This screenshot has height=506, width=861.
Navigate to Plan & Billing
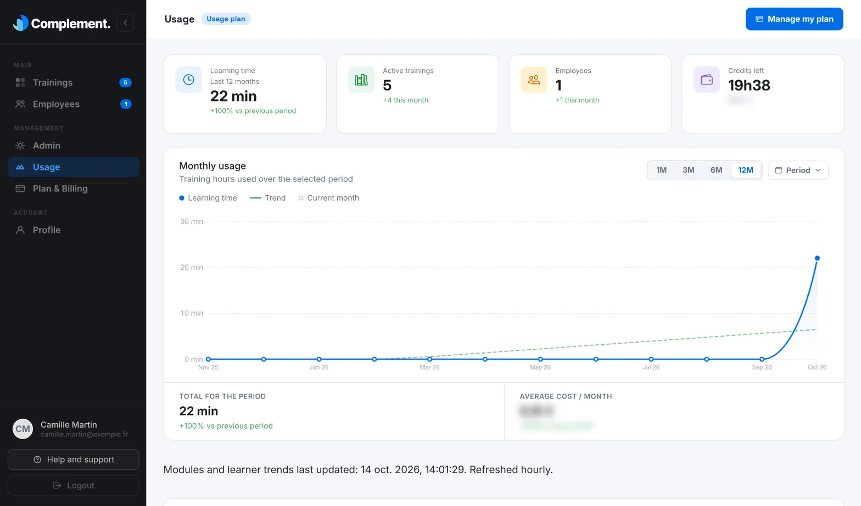[x=74, y=189]
